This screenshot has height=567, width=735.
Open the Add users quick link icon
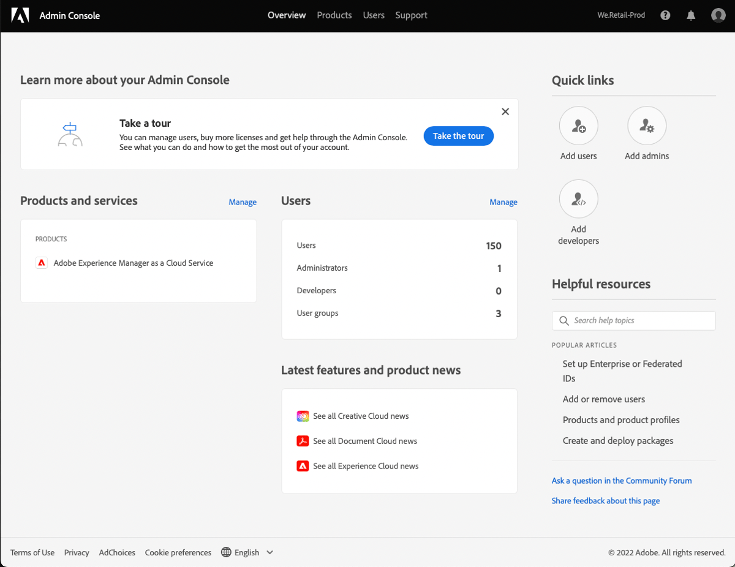click(578, 125)
